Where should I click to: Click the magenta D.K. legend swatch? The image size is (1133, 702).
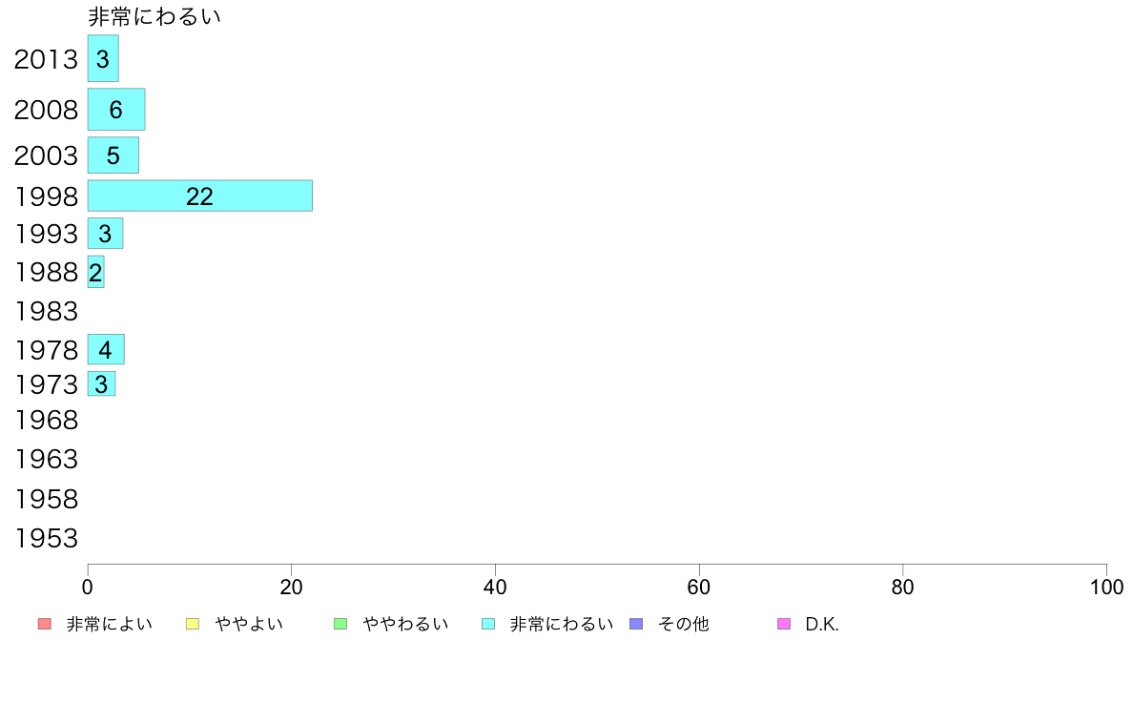tap(784, 624)
